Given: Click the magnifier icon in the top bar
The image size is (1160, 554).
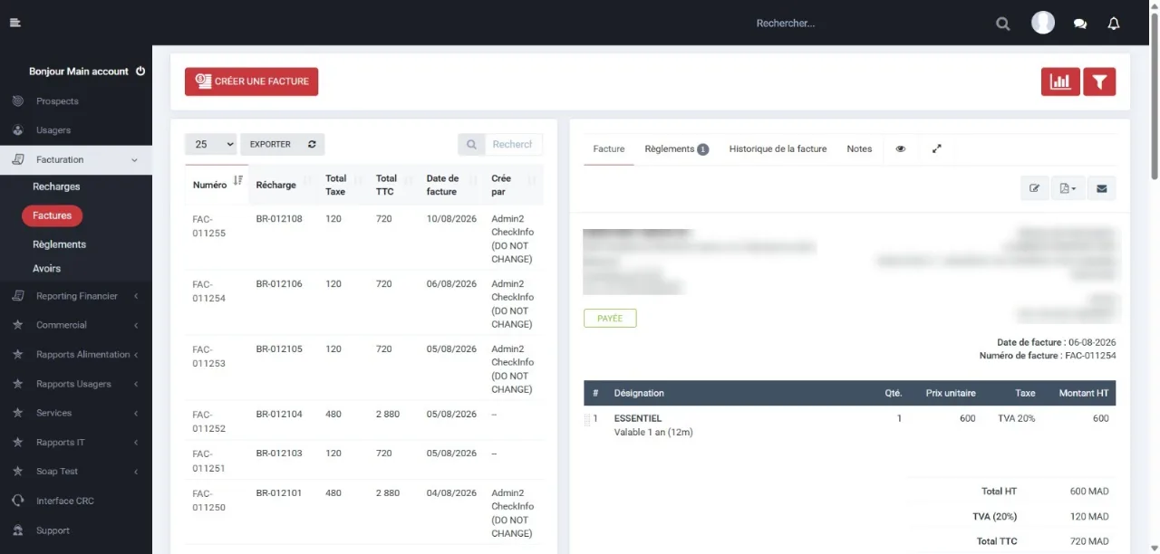Looking at the screenshot, I should coord(1002,24).
